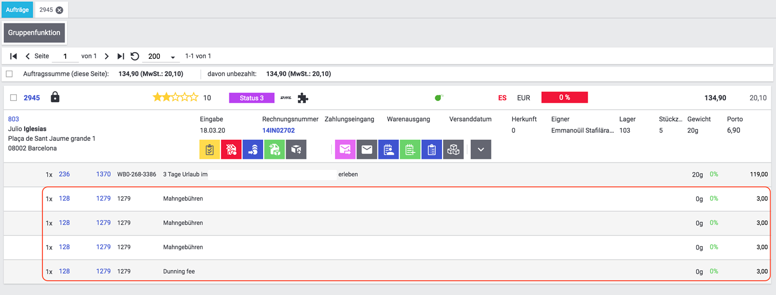Click the green document-with-box add icon

274,150
